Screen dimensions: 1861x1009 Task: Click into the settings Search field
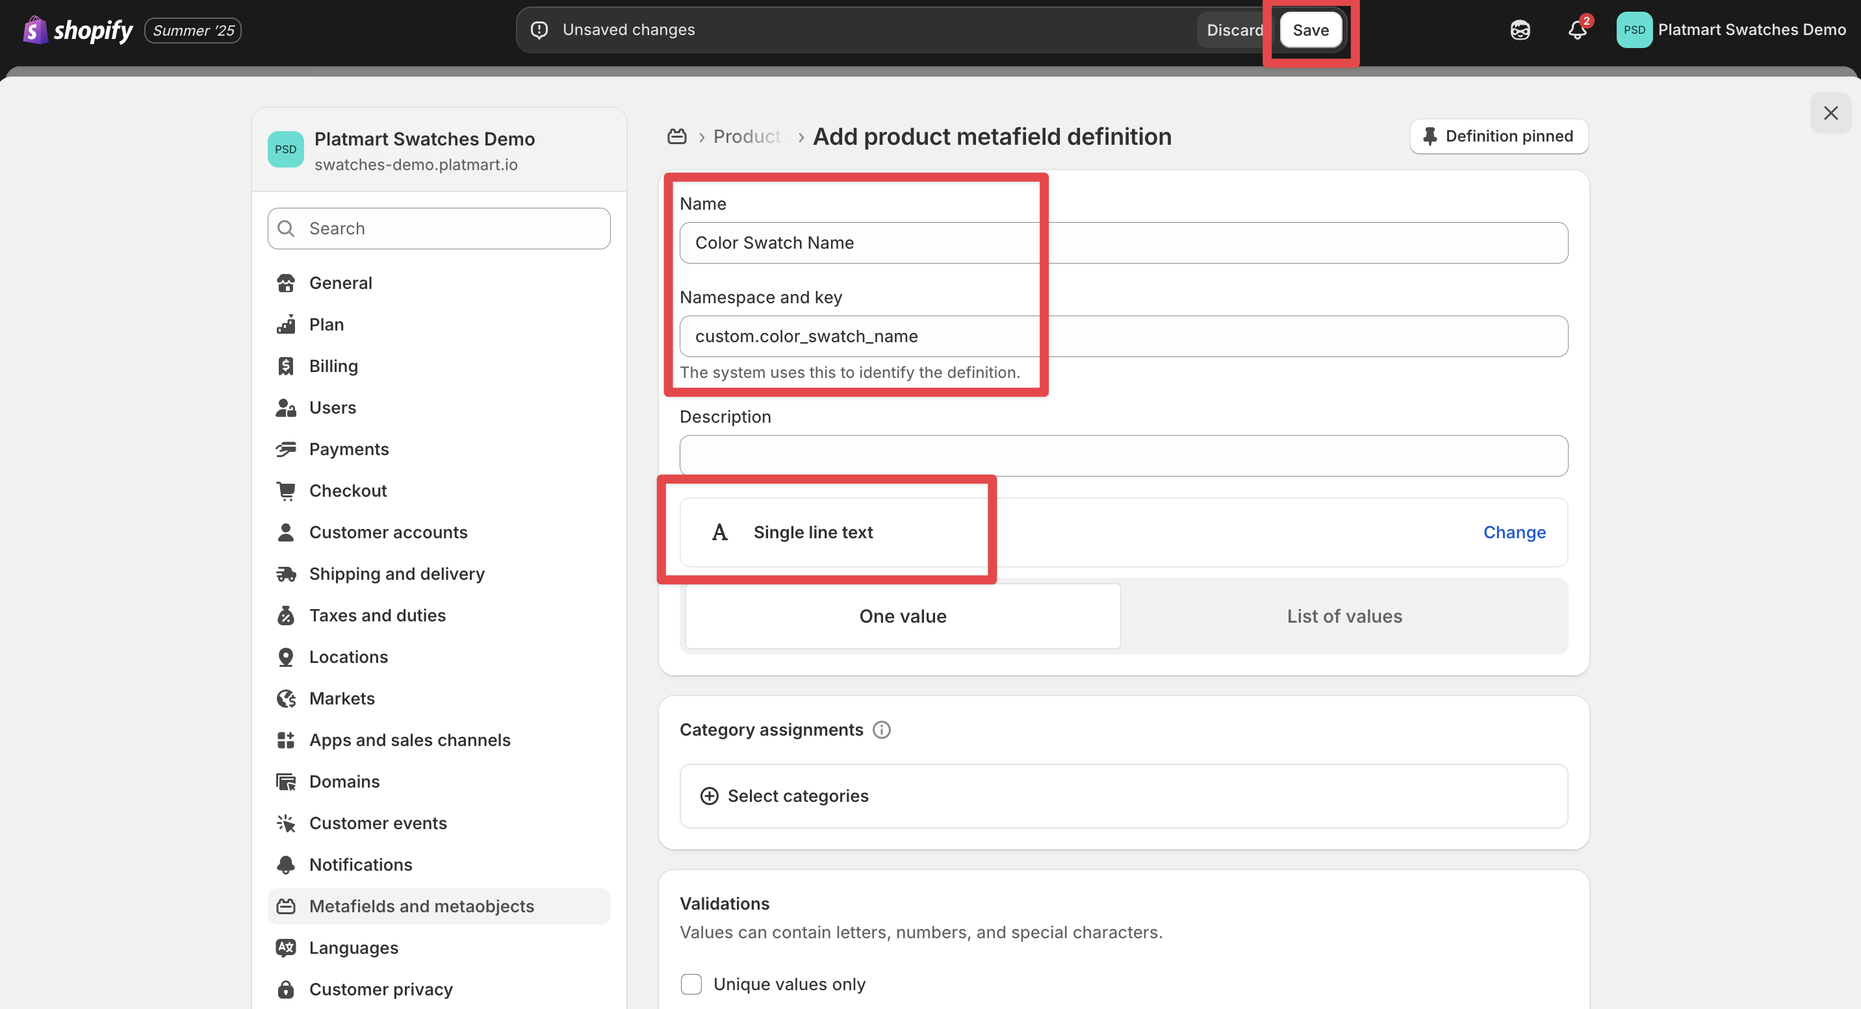(x=439, y=229)
